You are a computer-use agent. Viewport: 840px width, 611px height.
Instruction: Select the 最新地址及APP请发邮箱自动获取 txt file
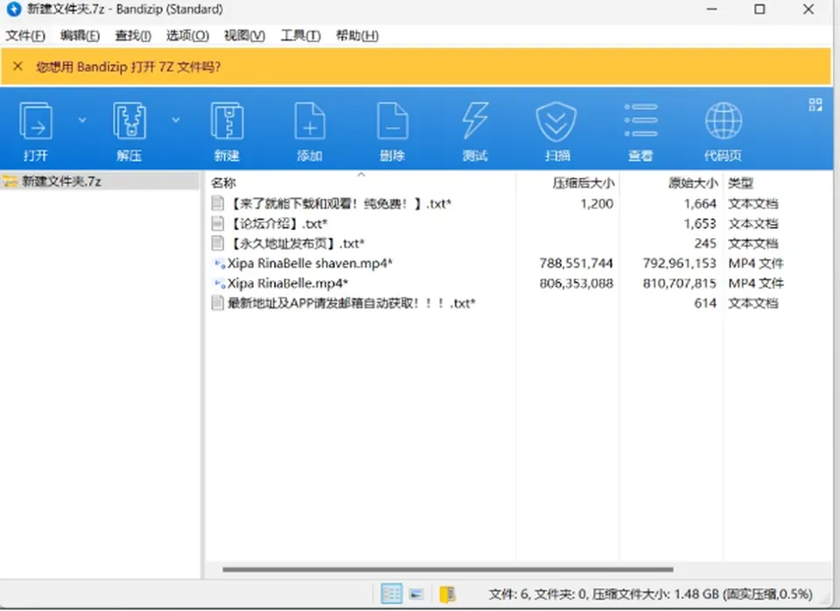coord(352,303)
